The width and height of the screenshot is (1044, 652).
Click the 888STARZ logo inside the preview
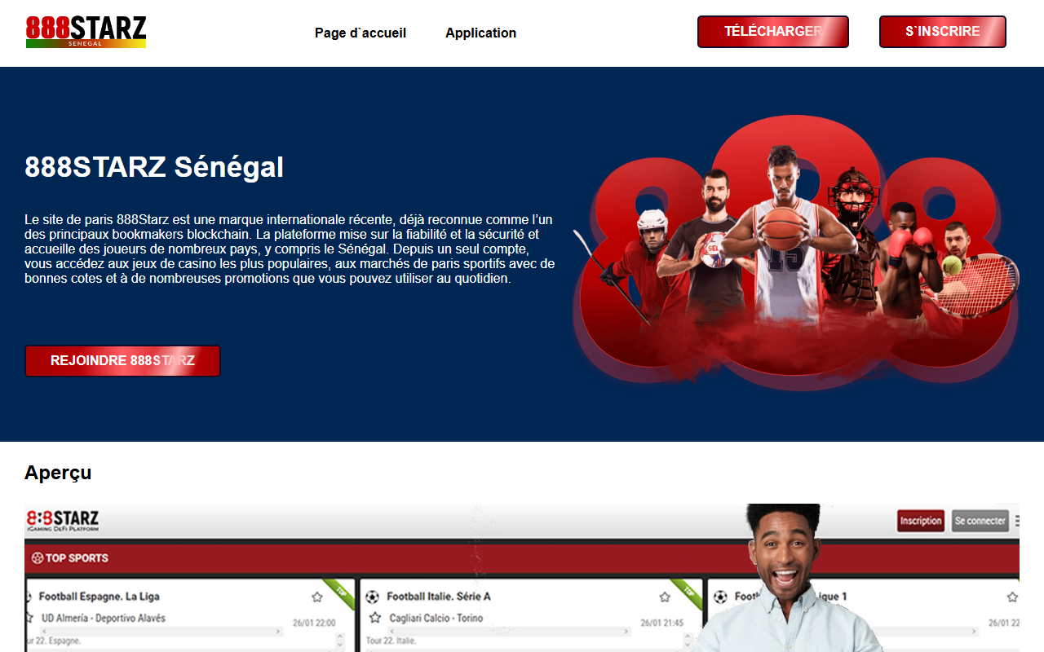pos(63,521)
